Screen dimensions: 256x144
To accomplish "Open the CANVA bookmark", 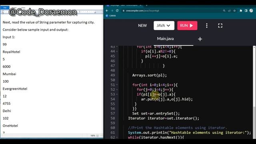I will 111,16.
